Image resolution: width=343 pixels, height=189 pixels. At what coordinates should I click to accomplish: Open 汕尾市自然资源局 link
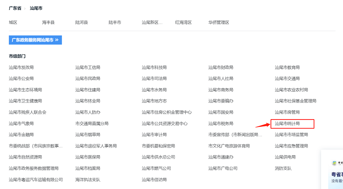pyautogui.click(x=25, y=157)
